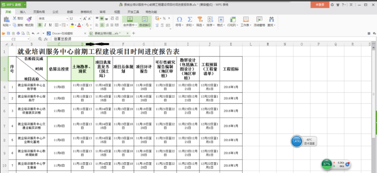Click the Worksheet (工作表) icon
The image size is (377, 173).
[x=246, y=19]
